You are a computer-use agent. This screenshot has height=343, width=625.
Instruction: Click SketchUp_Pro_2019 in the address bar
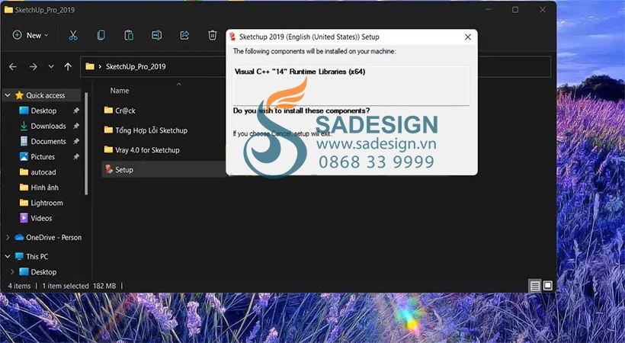pos(136,66)
